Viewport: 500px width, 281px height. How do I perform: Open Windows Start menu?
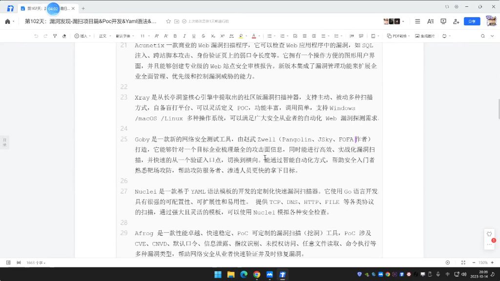click(x=218, y=274)
